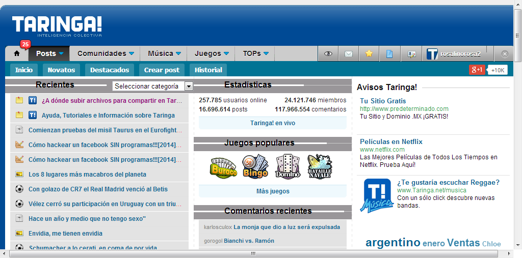Open the Tu Sitio Gratis ad link
The width and height of the screenshot is (522, 258).
(x=383, y=101)
